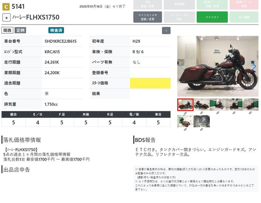Select the 定例 tag
The image size is (261, 203).
[x=20, y=30]
